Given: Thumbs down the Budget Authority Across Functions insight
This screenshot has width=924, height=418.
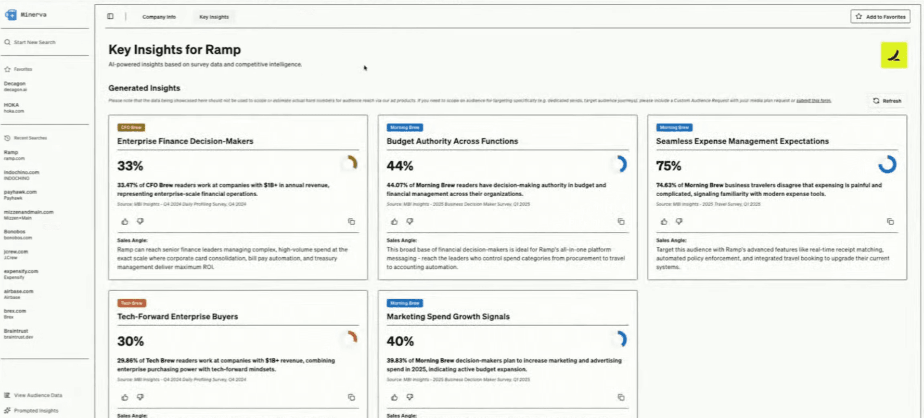Looking at the screenshot, I should (x=410, y=222).
